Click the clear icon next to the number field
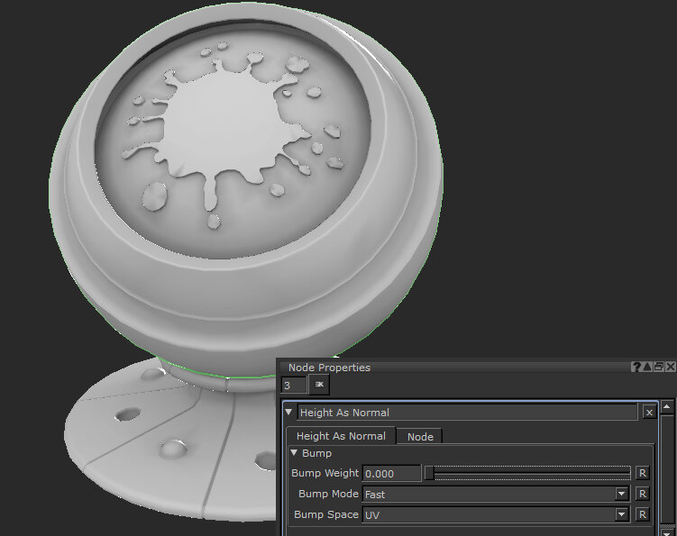 [319, 385]
